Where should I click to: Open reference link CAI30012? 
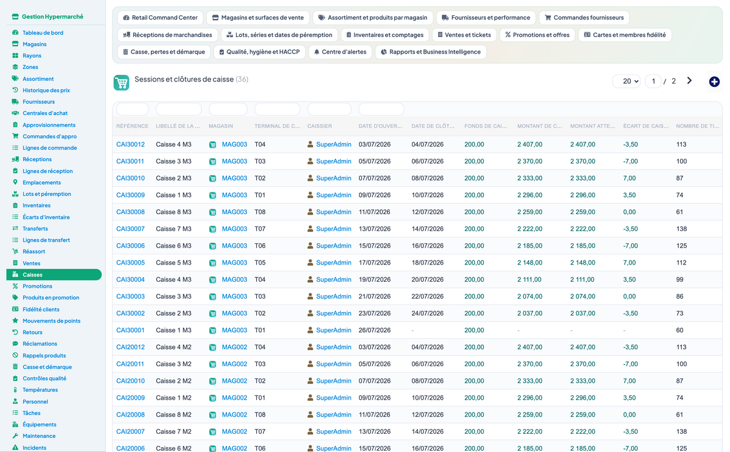[130, 145]
